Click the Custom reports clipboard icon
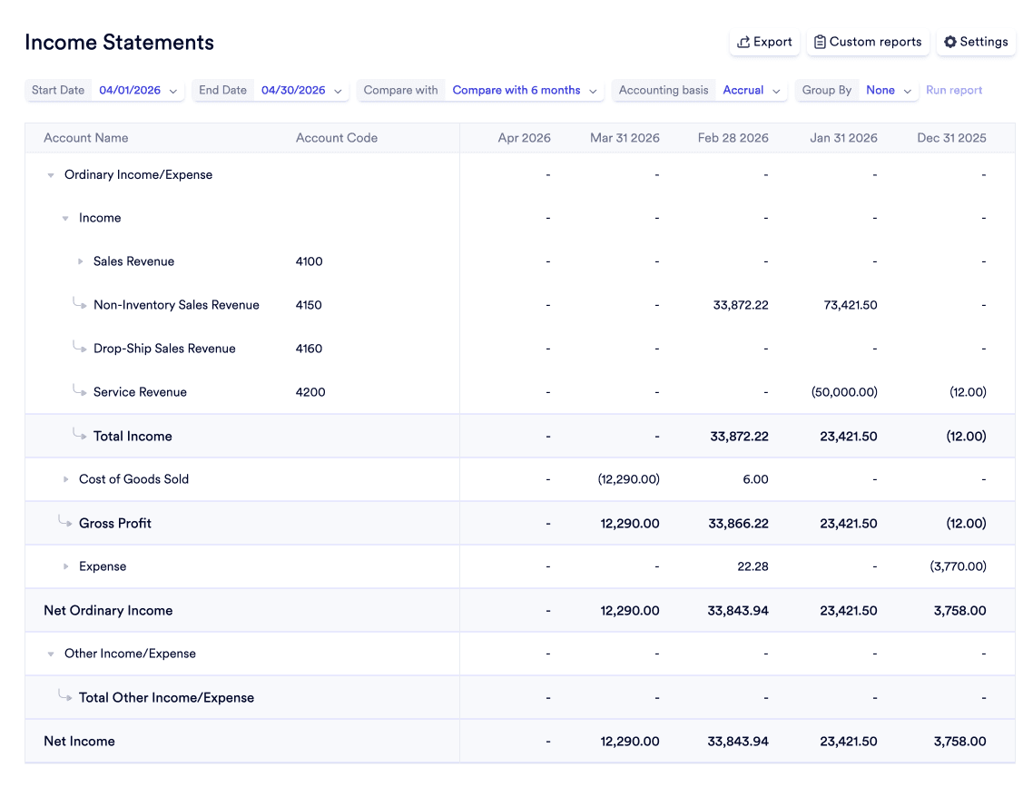Image resolution: width=1033 pixels, height=797 pixels. pyautogui.click(x=820, y=42)
